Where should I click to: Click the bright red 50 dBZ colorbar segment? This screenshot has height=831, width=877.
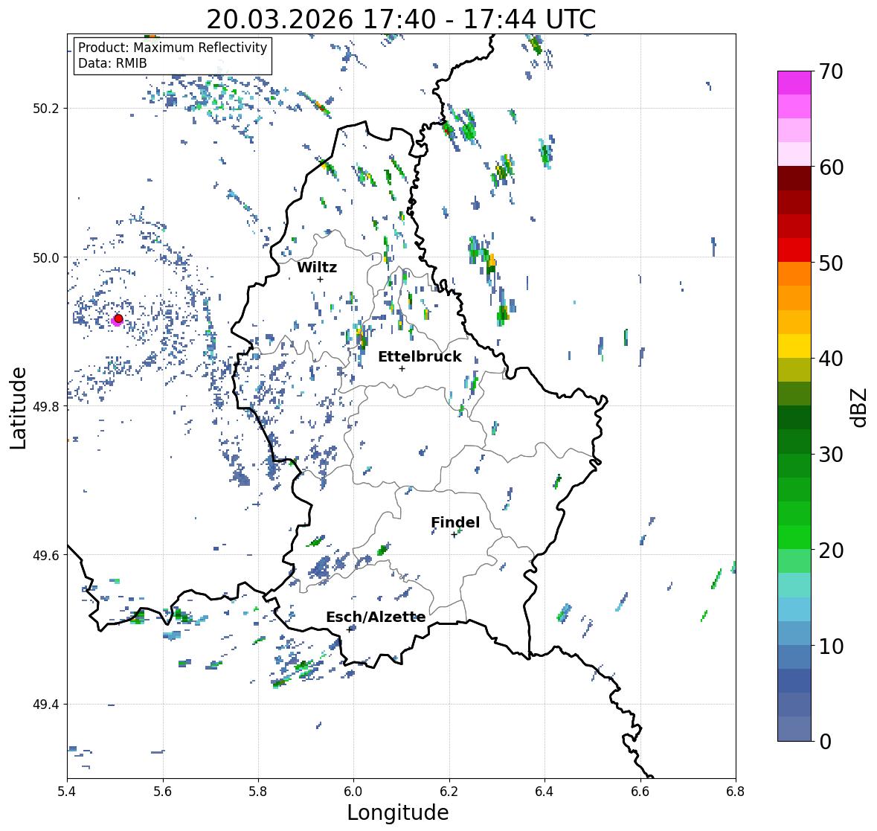point(794,250)
